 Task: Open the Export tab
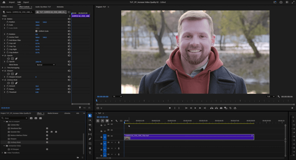(x=26, y=2)
